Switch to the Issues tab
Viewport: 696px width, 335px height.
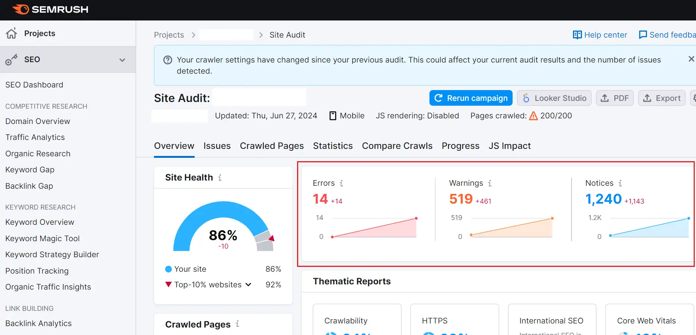click(x=217, y=146)
